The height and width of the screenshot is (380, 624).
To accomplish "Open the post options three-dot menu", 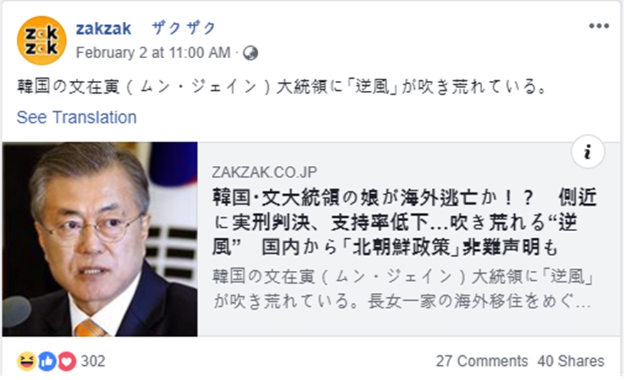I will click(598, 26).
